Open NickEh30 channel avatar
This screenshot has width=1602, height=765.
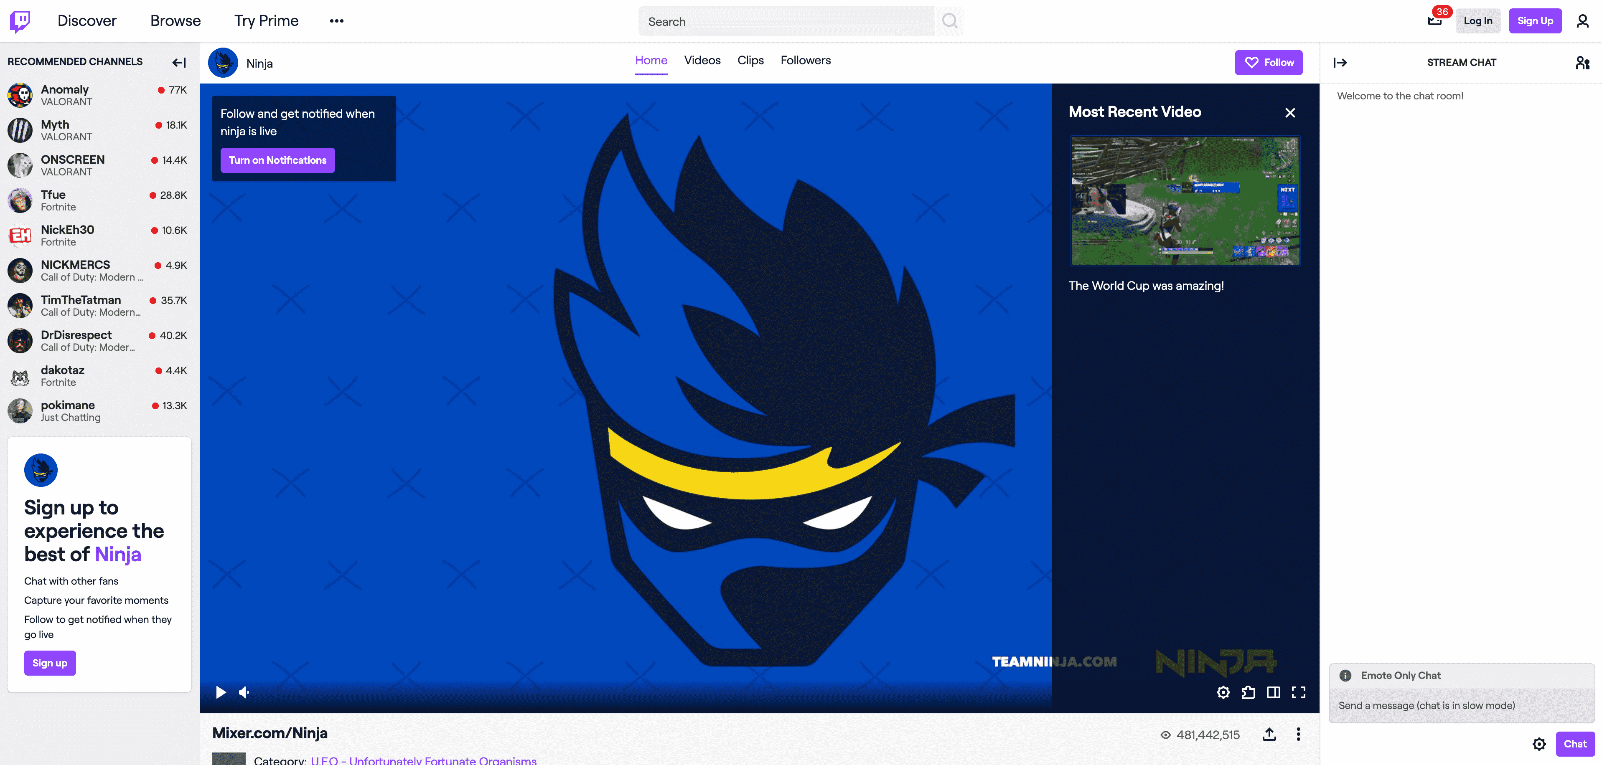point(20,236)
